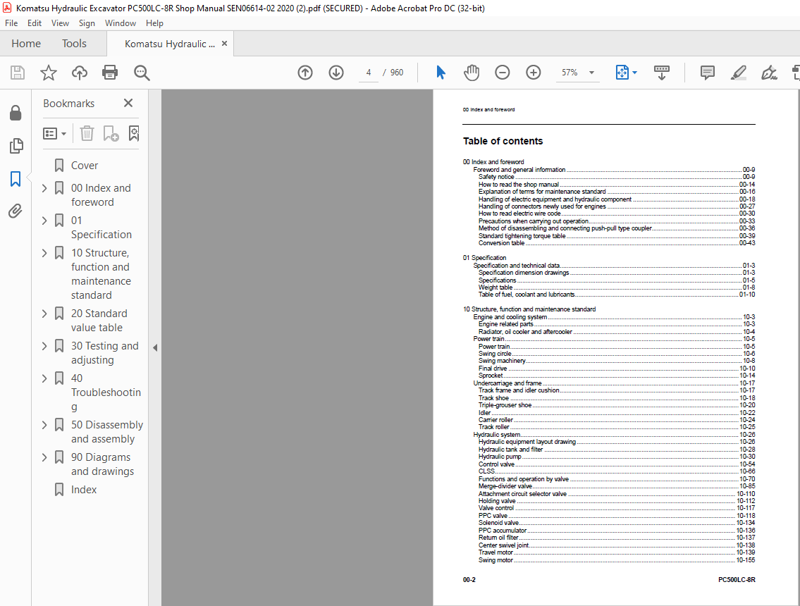Add document to starred with star icon
This screenshot has width=800, height=606.
pos(49,73)
